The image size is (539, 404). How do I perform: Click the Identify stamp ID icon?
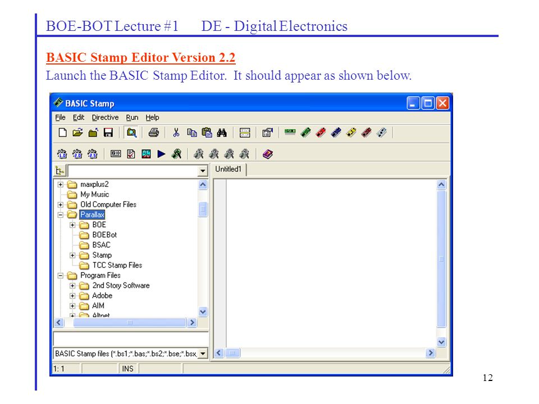tap(116, 154)
